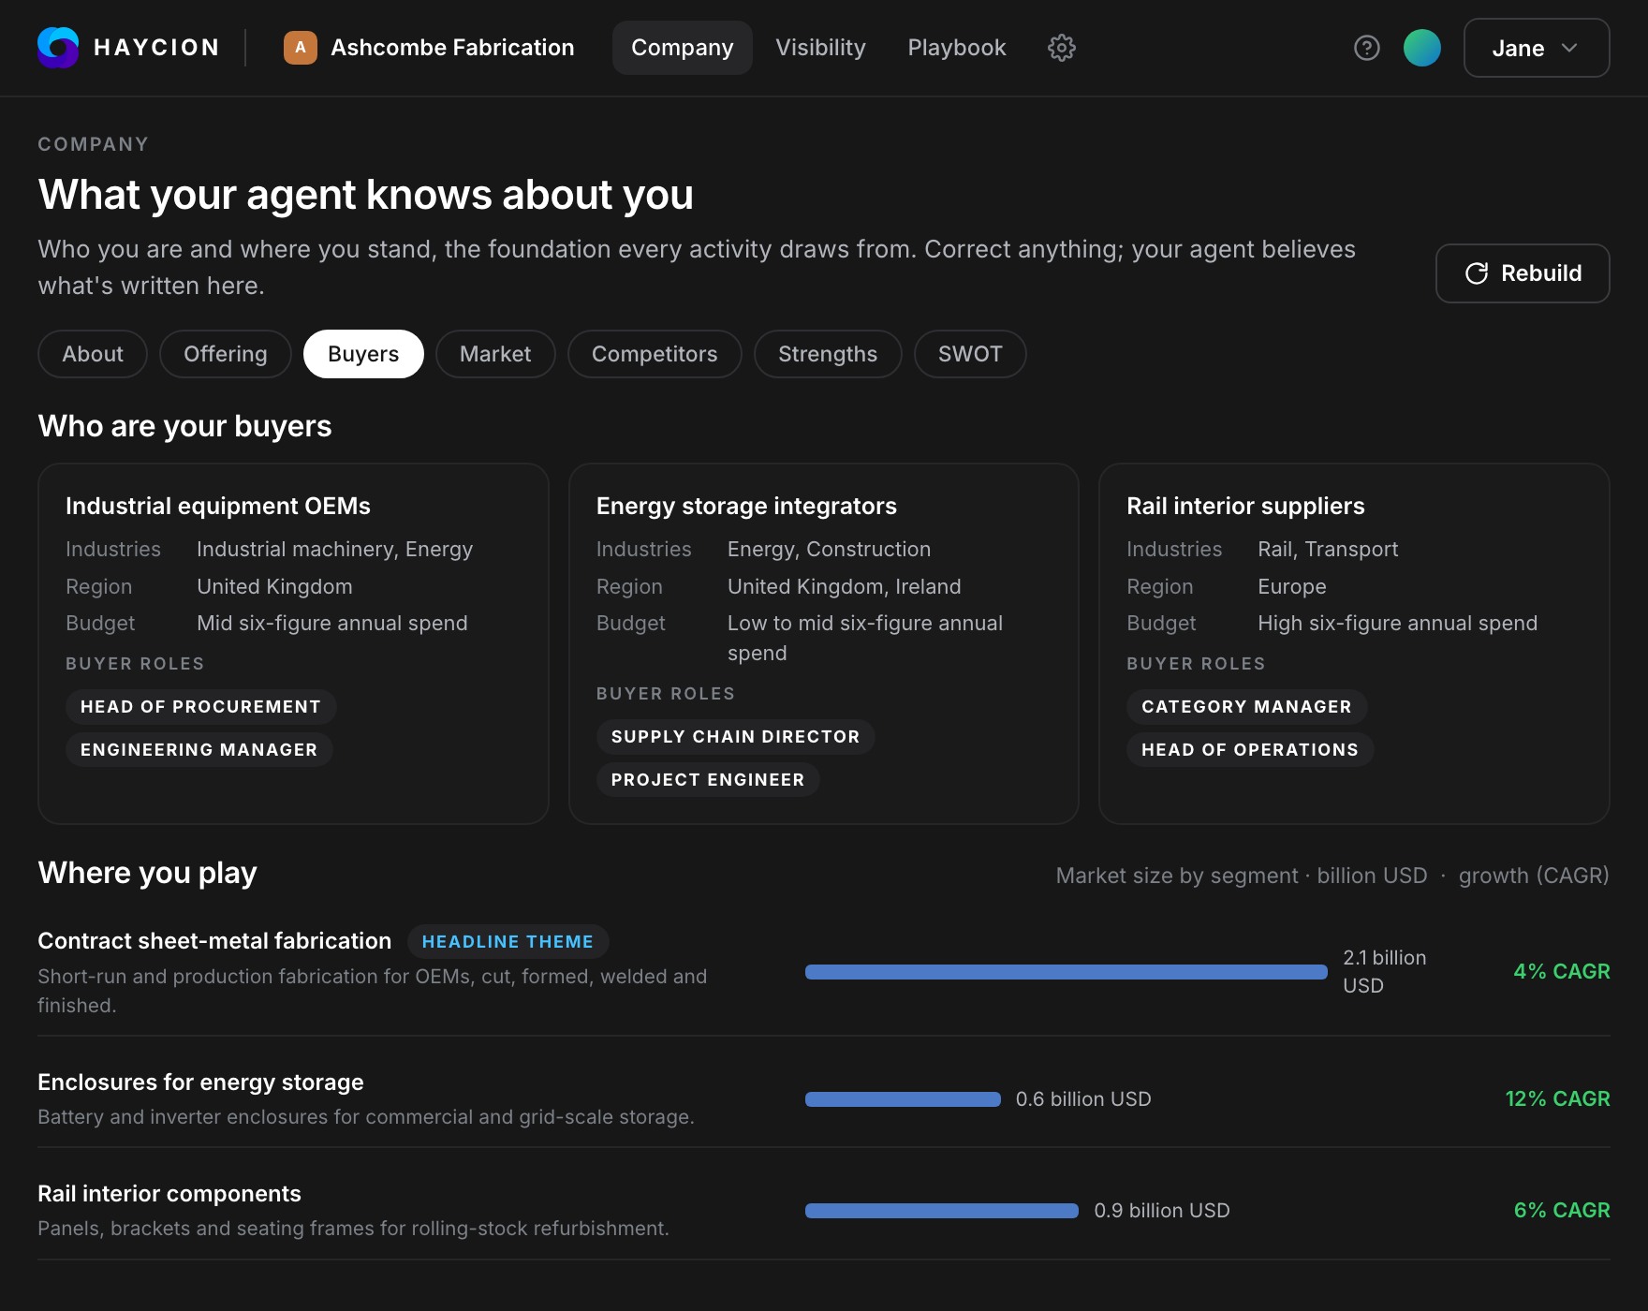Click the Category Manager role tag
This screenshot has width=1648, height=1311.
(1247, 707)
